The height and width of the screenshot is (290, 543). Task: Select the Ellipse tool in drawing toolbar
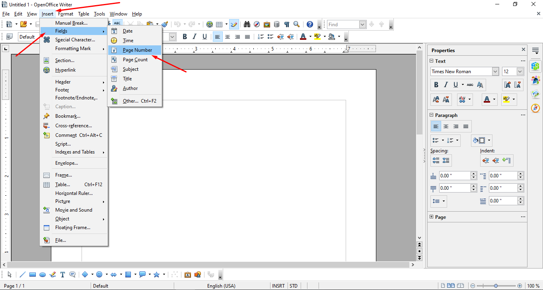43,274
